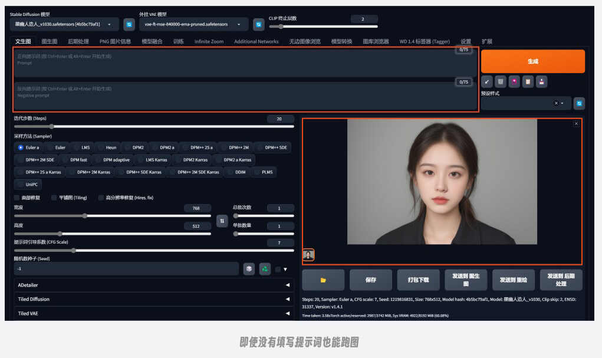Switch to the PNG 图片信息 tab
The image size is (602, 358).
point(115,41)
